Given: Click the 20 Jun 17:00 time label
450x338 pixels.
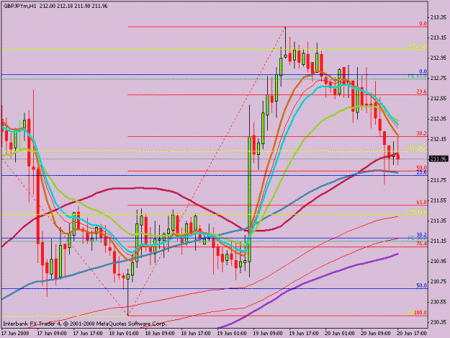Looking at the screenshot, I should [412, 334].
